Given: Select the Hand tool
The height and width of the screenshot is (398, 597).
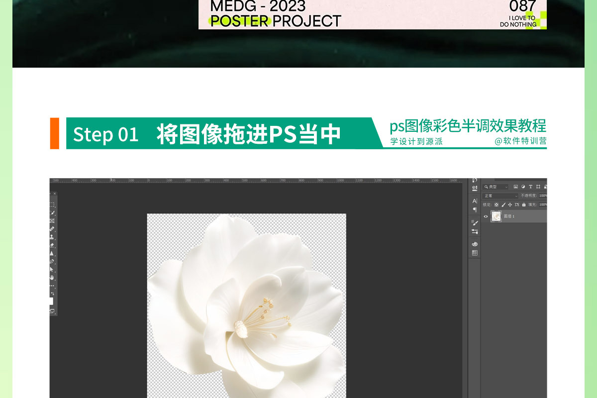Looking at the screenshot, I should [x=52, y=278].
